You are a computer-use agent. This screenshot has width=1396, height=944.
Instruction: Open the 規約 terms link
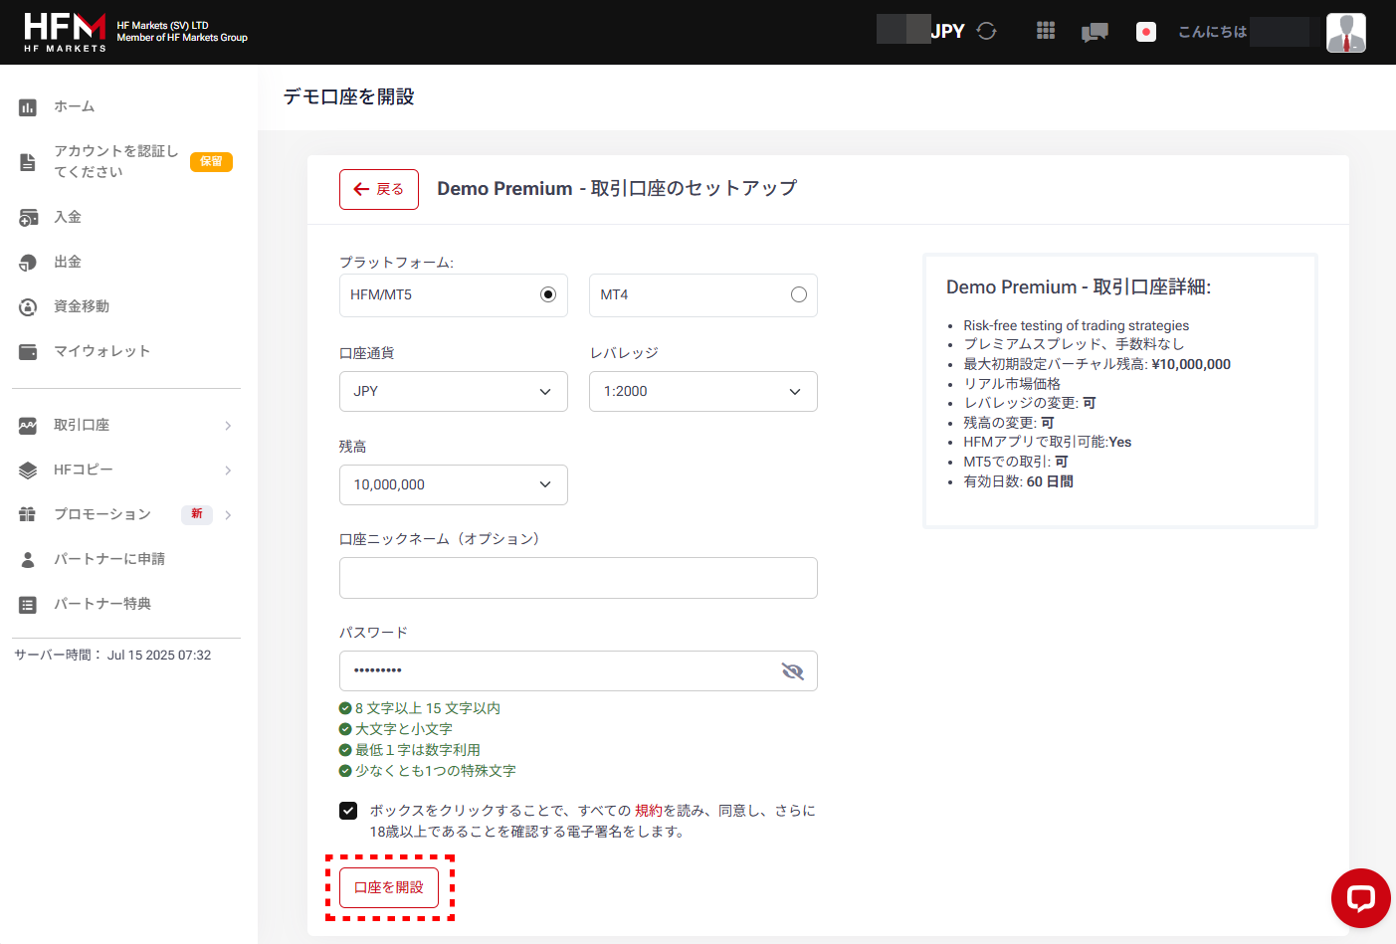coord(649,811)
